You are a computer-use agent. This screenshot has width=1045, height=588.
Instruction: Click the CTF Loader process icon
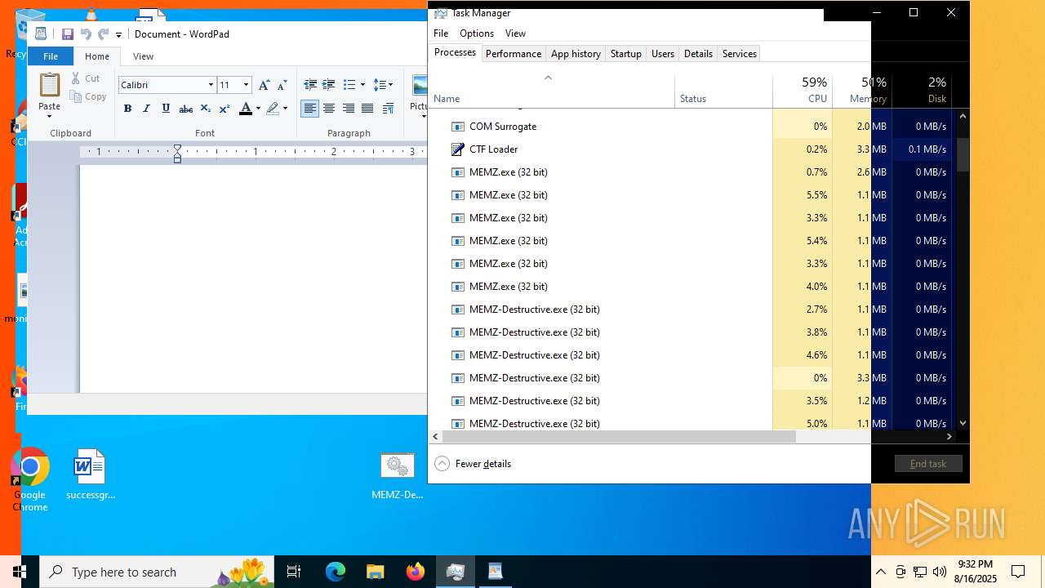click(x=458, y=149)
